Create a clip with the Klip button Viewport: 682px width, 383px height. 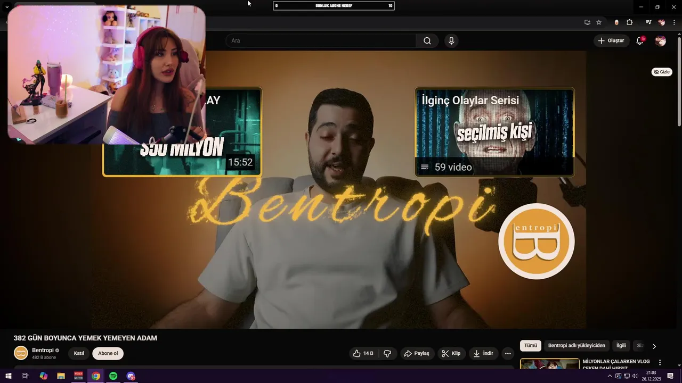pyautogui.click(x=451, y=354)
